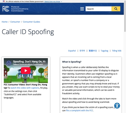Image resolution: width=126 pixels, height=113 pixels.
Task: Focus the Search input field
Action: pyautogui.click(x=99, y=9)
